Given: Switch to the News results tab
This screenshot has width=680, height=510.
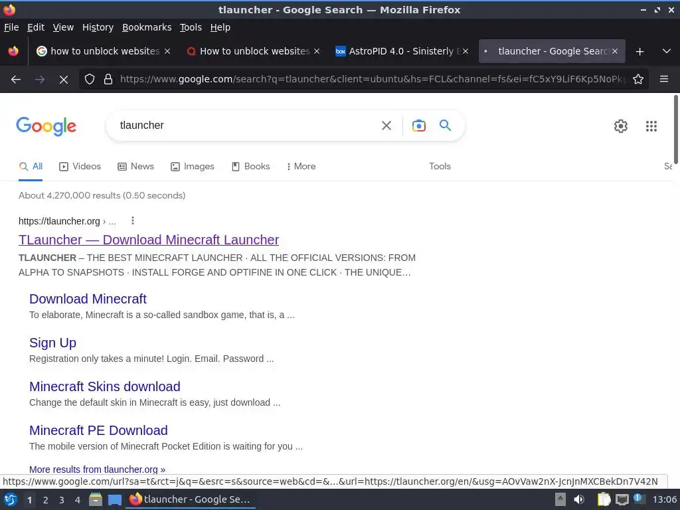Looking at the screenshot, I should tap(135, 167).
